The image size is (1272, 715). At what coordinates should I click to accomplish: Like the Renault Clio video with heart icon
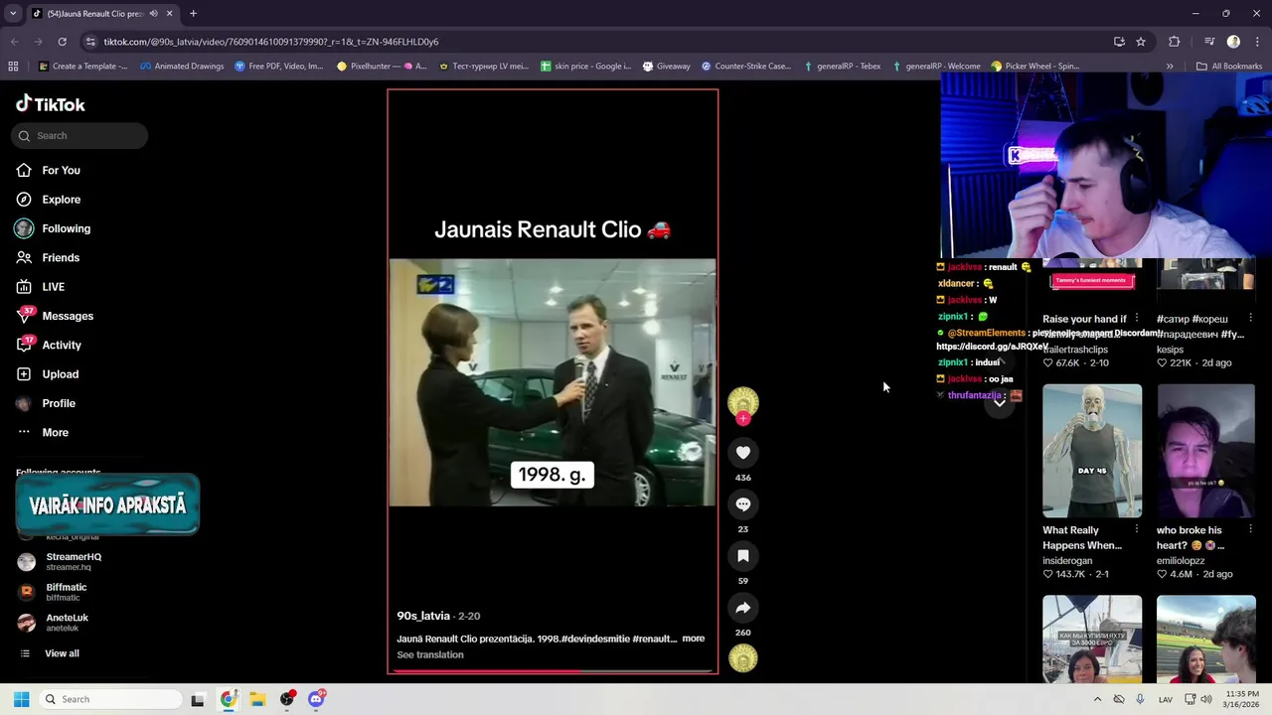[743, 453]
